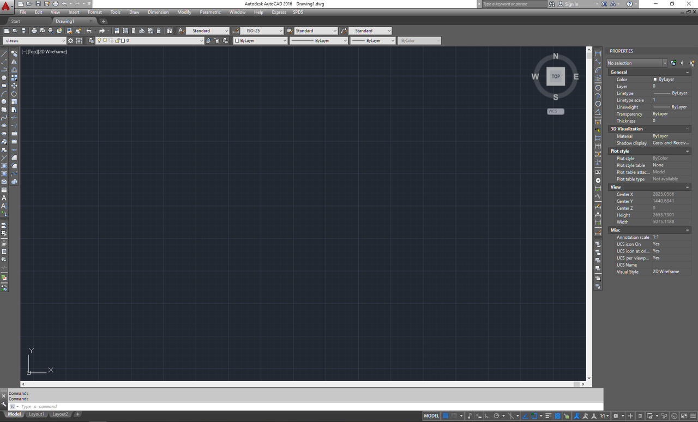Click the ByLayer color control swatch

[237, 40]
